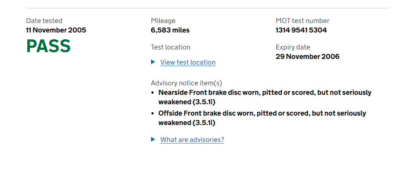Open the What are advisories? link

coord(192,140)
